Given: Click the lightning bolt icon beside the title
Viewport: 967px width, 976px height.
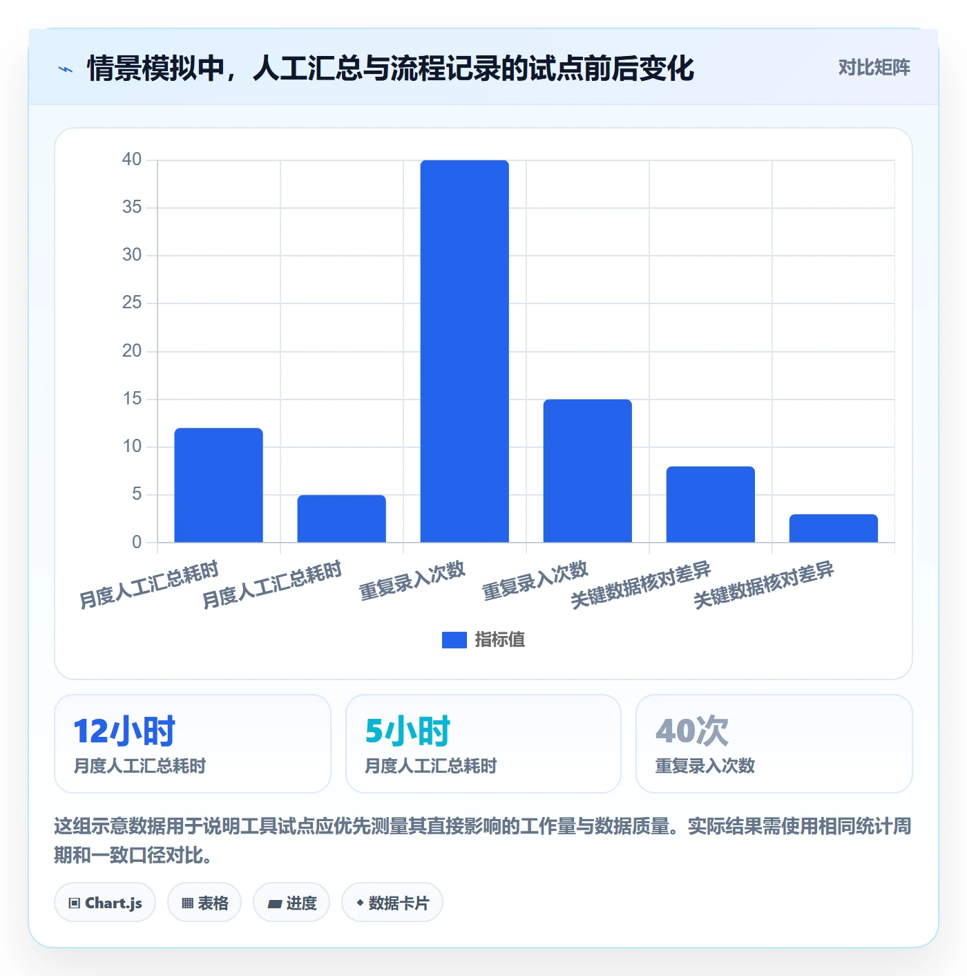Looking at the screenshot, I should pyautogui.click(x=66, y=69).
